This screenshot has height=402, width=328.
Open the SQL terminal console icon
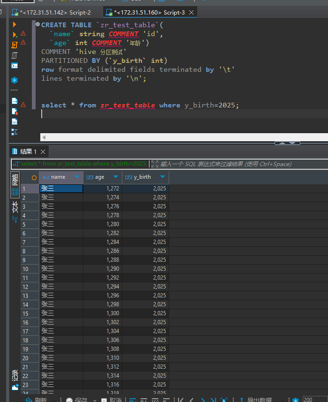(x=15, y=66)
